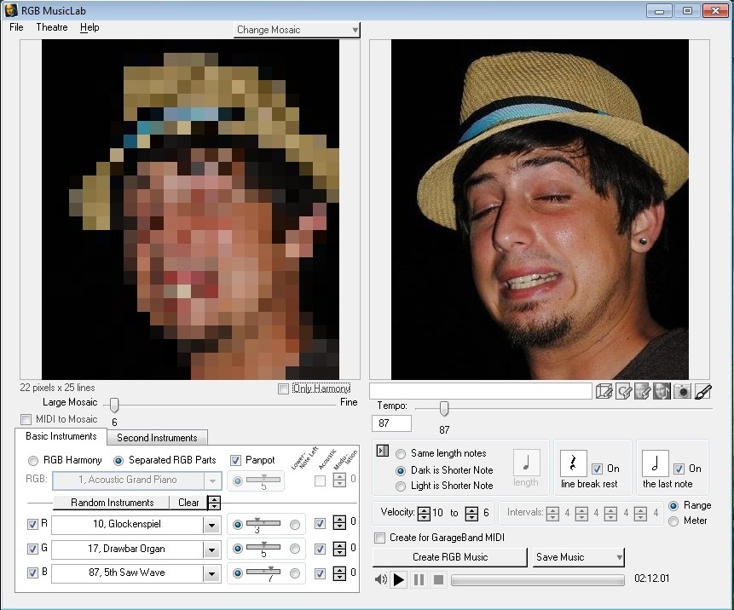Click the half note icon for the last note
734x610 pixels.
point(655,464)
